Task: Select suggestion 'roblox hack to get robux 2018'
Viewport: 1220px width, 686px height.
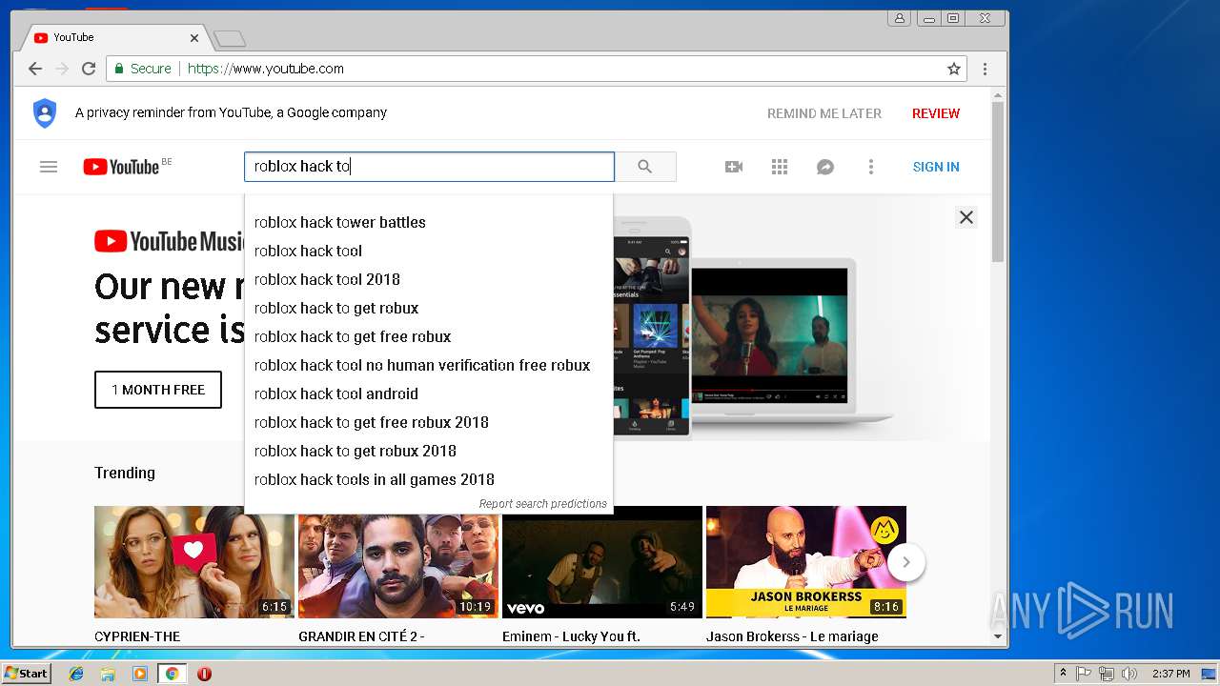Action: click(x=429, y=451)
